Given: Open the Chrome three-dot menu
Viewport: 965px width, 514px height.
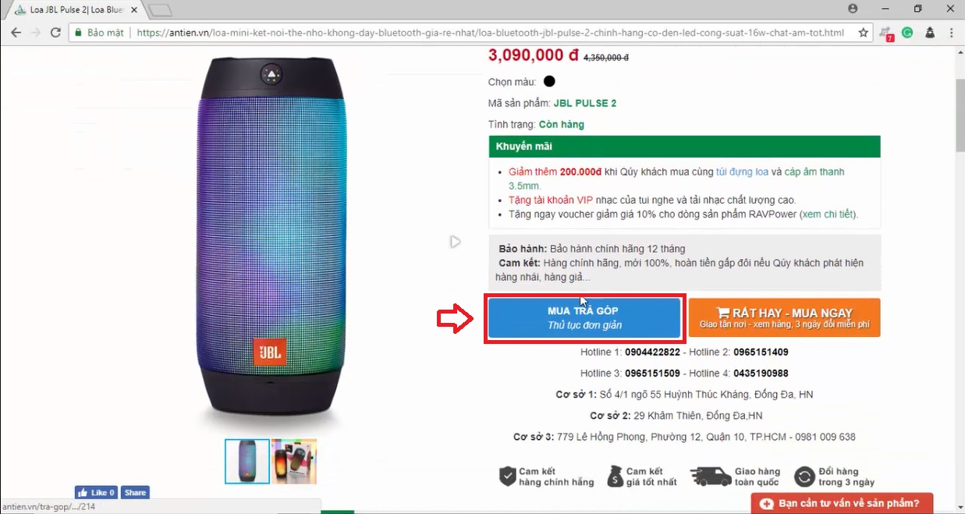Looking at the screenshot, I should 952,33.
